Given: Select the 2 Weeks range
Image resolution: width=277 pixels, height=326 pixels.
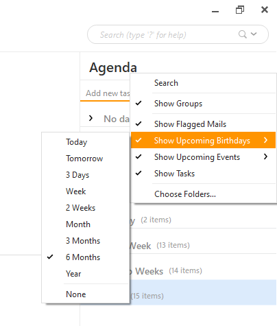Looking at the screenshot, I should pos(86,208).
